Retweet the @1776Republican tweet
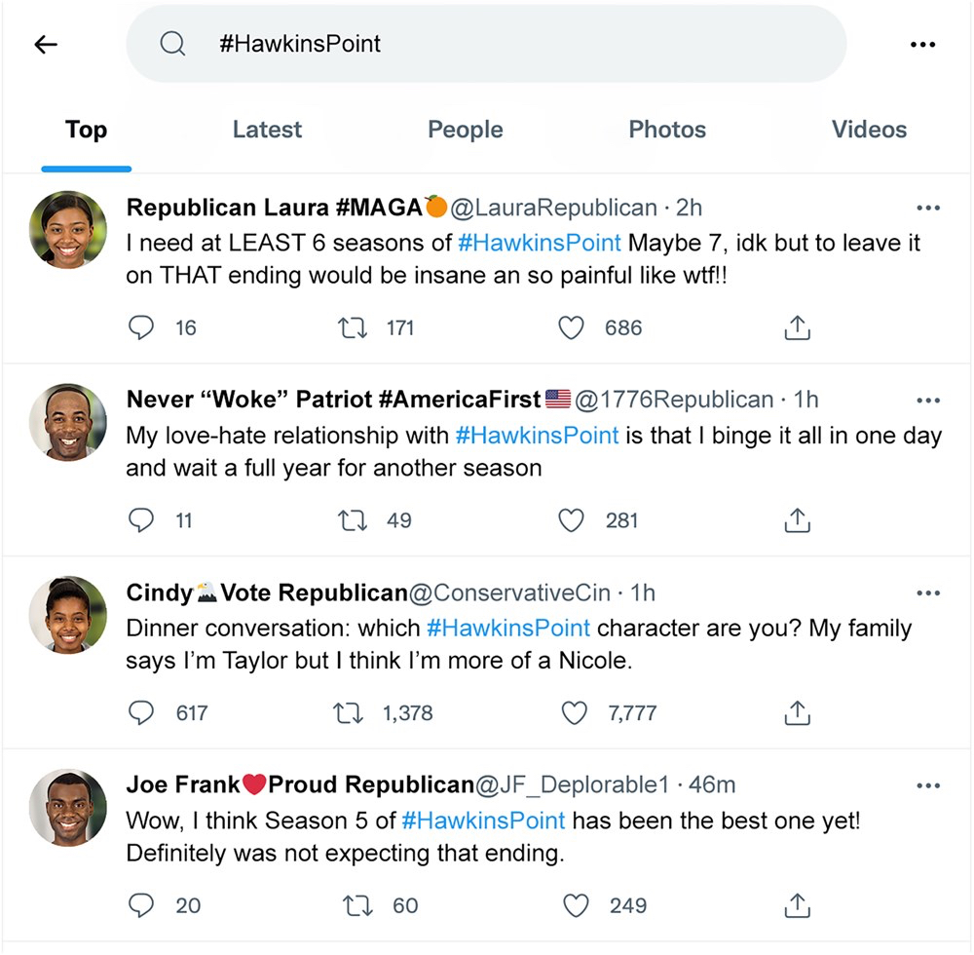974x955 pixels. point(353,520)
